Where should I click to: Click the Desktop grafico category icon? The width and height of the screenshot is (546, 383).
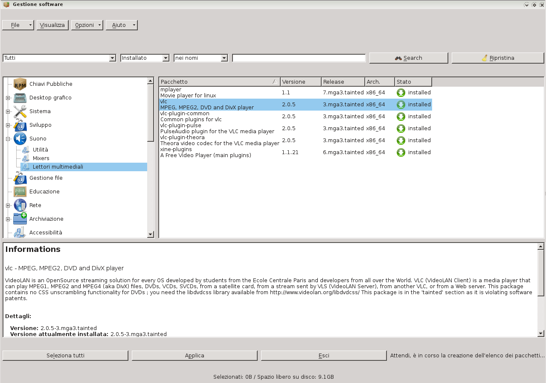[20, 98]
